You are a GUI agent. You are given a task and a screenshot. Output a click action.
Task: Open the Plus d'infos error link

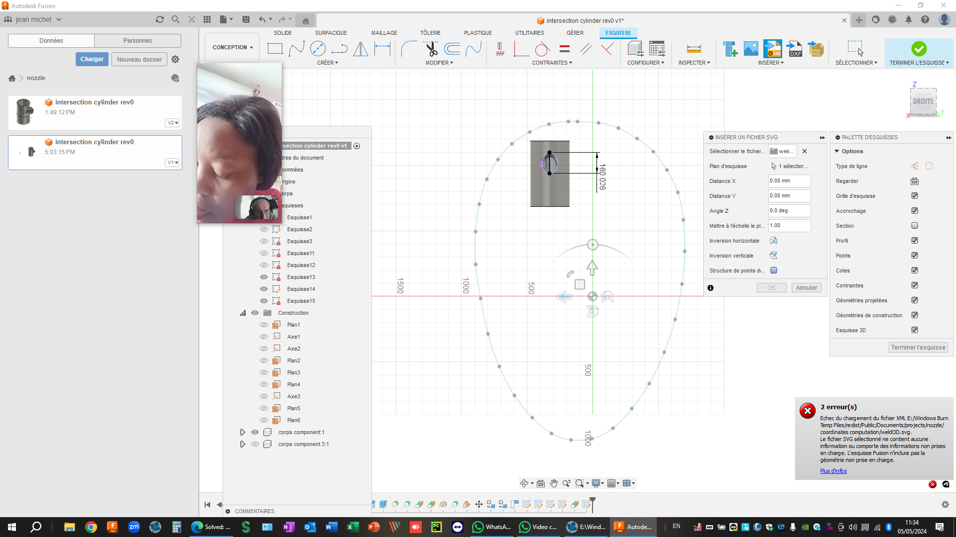[x=833, y=471]
